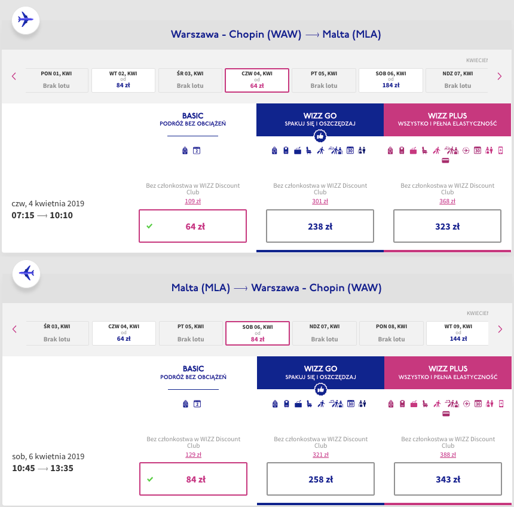Click outbound WIZZ GO thumbs-up recommended badge

point(320,136)
